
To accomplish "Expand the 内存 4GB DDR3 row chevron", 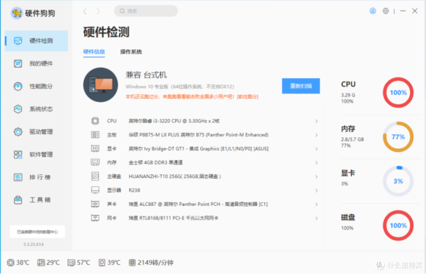I will tap(316, 163).
